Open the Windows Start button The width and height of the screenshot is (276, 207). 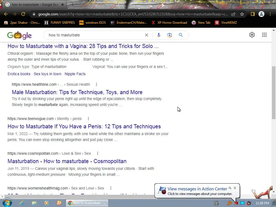click(7, 203)
